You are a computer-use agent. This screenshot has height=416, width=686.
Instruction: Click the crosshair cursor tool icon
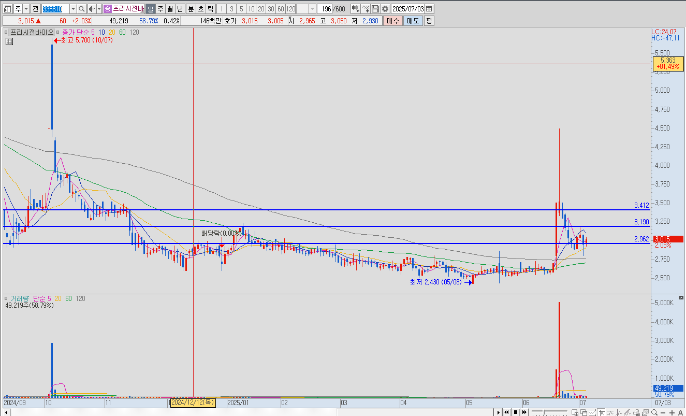pyautogui.click(x=602, y=412)
